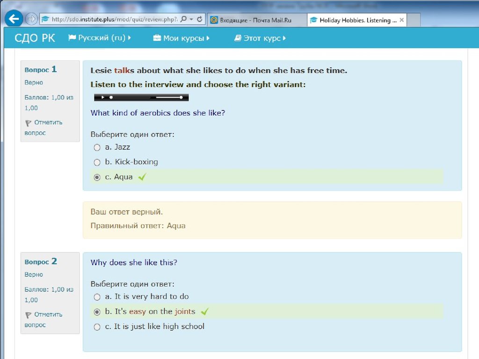The image size is (479, 359).
Task: Click the 'Why does she like this?' text
Action: click(x=134, y=263)
